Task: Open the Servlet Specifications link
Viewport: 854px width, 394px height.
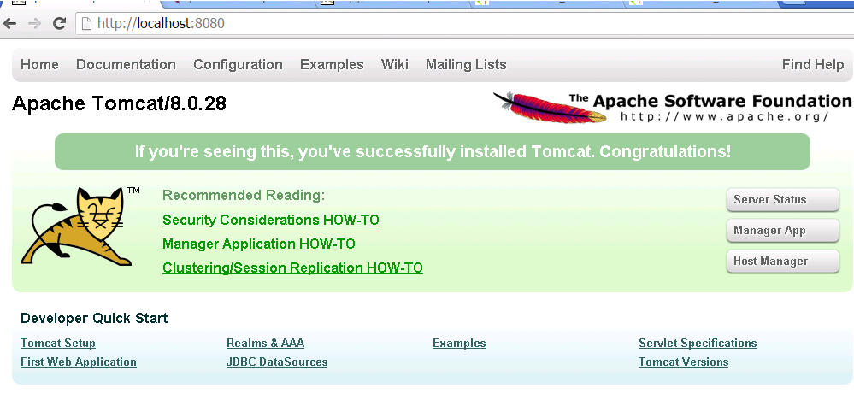Action: (698, 343)
